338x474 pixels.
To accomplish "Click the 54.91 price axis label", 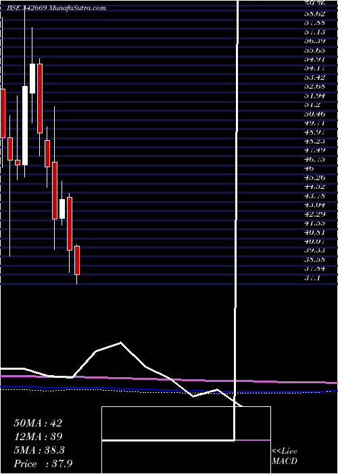I will click(314, 60).
